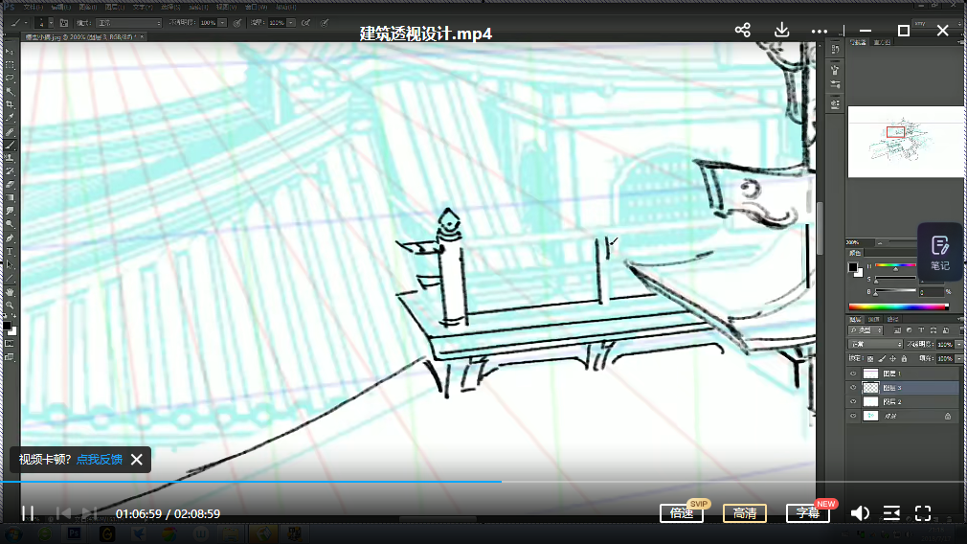The width and height of the screenshot is (967, 544).
Task: Click the 倍速 speed button
Action: pyautogui.click(x=682, y=513)
